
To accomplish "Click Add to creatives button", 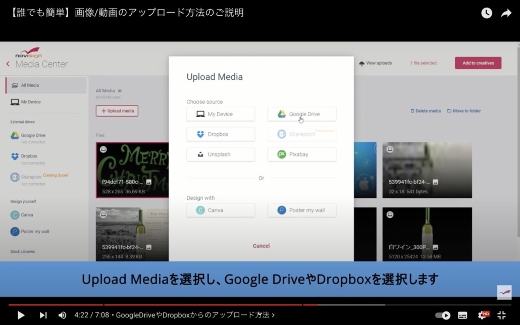I will pos(478,63).
